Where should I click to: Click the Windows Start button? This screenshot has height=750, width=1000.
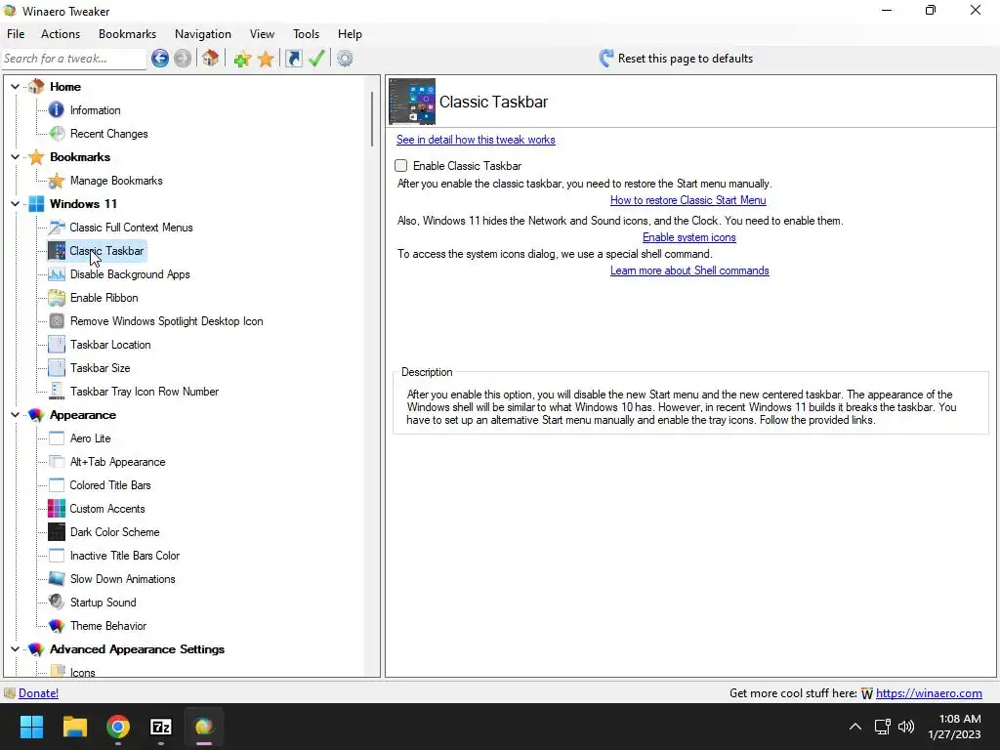[32, 727]
